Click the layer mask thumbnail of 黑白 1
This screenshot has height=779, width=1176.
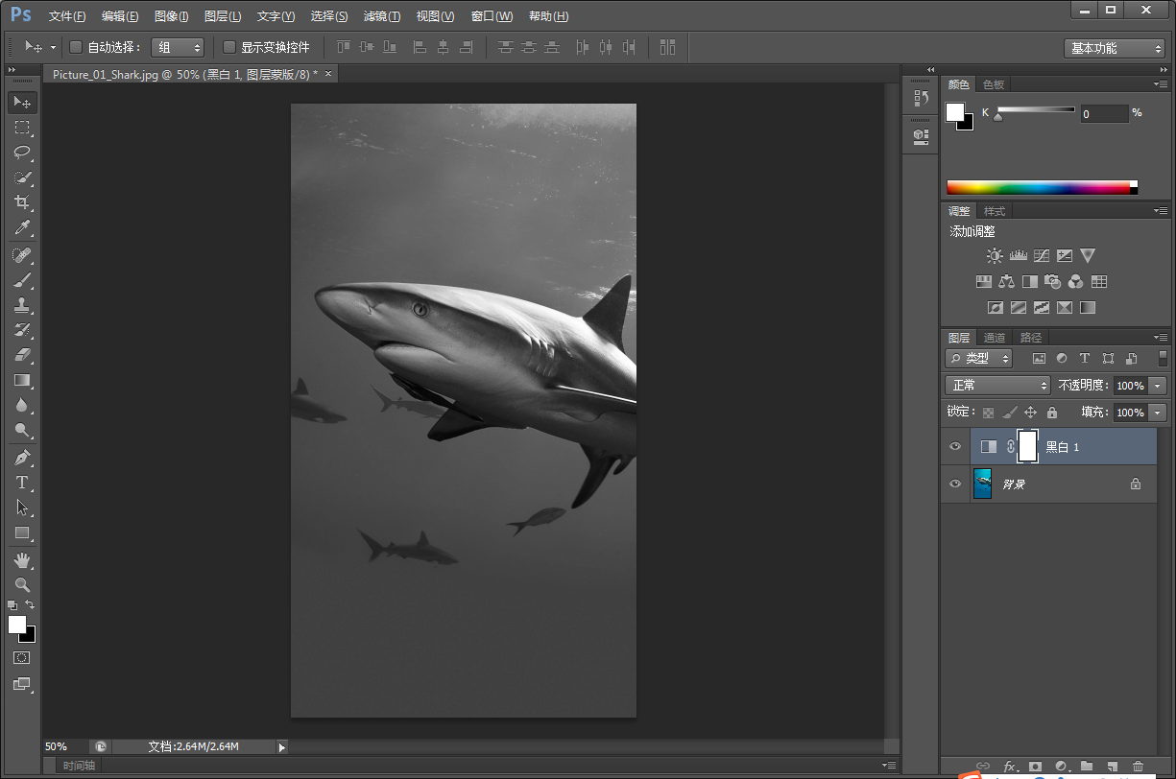[1027, 447]
